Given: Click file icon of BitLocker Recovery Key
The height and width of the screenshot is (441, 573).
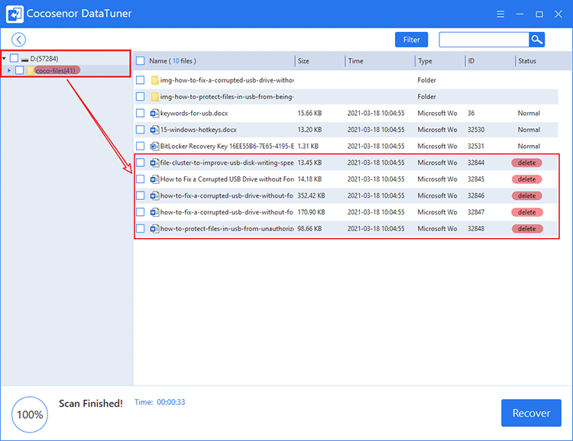Looking at the screenshot, I should (x=154, y=146).
